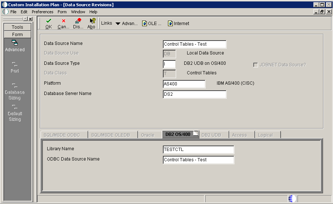Click the Data Source Name input field
Viewport: 333px width, 204px height.
[195, 44]
